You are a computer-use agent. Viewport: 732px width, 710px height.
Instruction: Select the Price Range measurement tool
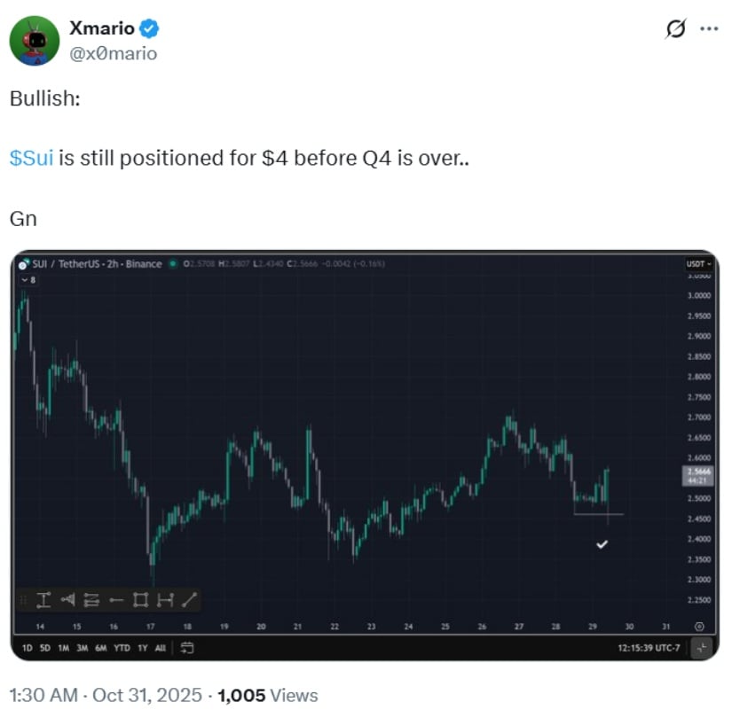point(43,600)
